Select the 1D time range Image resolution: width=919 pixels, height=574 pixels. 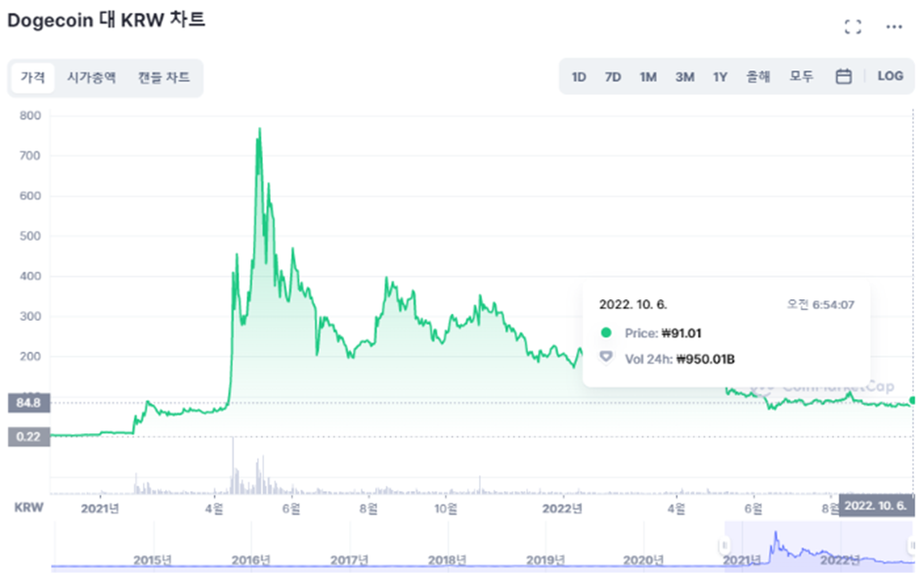point(579,76)
